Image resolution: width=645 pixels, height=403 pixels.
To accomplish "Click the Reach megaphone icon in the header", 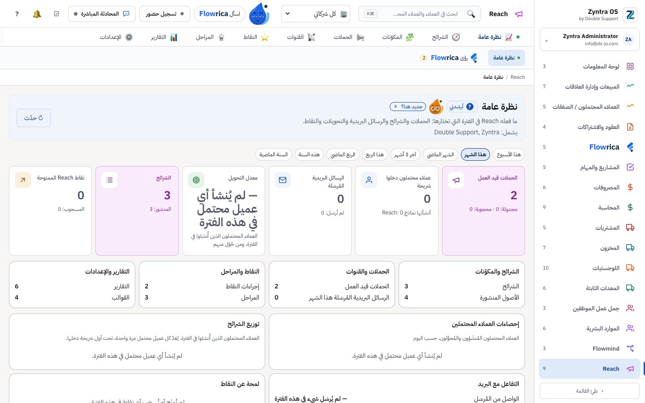I will click(x=519, y=14).
